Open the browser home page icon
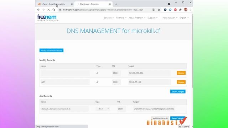 click(x=54, y=10)
